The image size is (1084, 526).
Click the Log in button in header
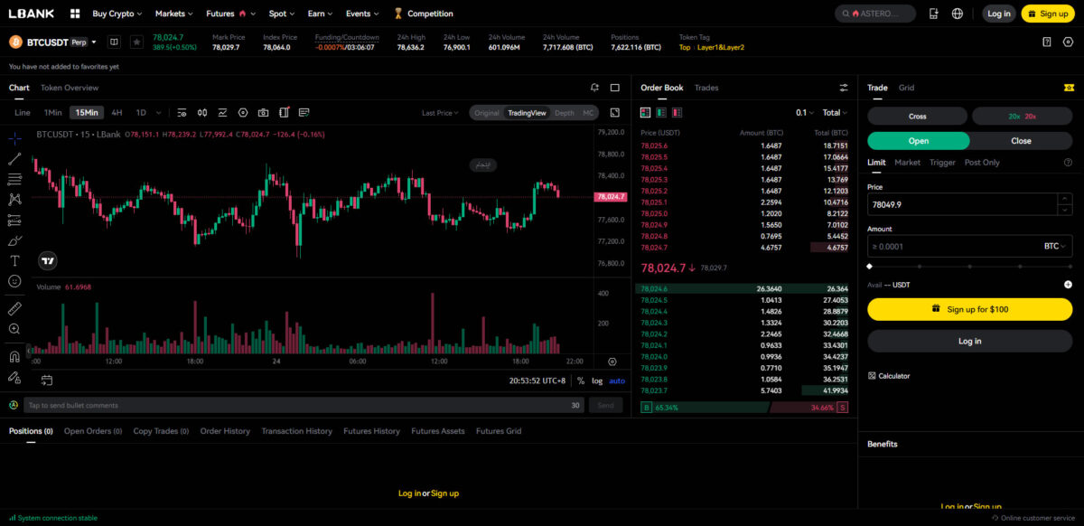point(998,14)
